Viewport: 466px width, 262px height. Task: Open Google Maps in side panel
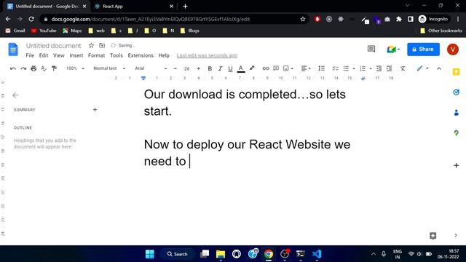[457, 132]
